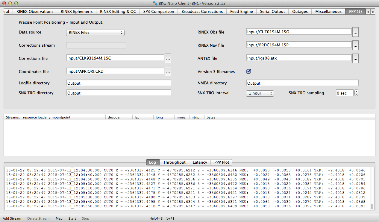Open the Broadcast Corrections tab

(x=202, y=12)
